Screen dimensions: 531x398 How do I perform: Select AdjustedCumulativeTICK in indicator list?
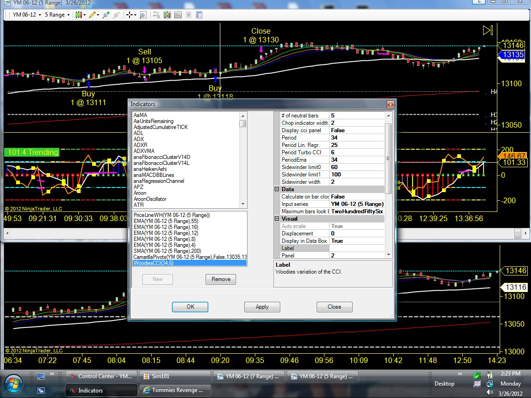[x=160, y=127]
